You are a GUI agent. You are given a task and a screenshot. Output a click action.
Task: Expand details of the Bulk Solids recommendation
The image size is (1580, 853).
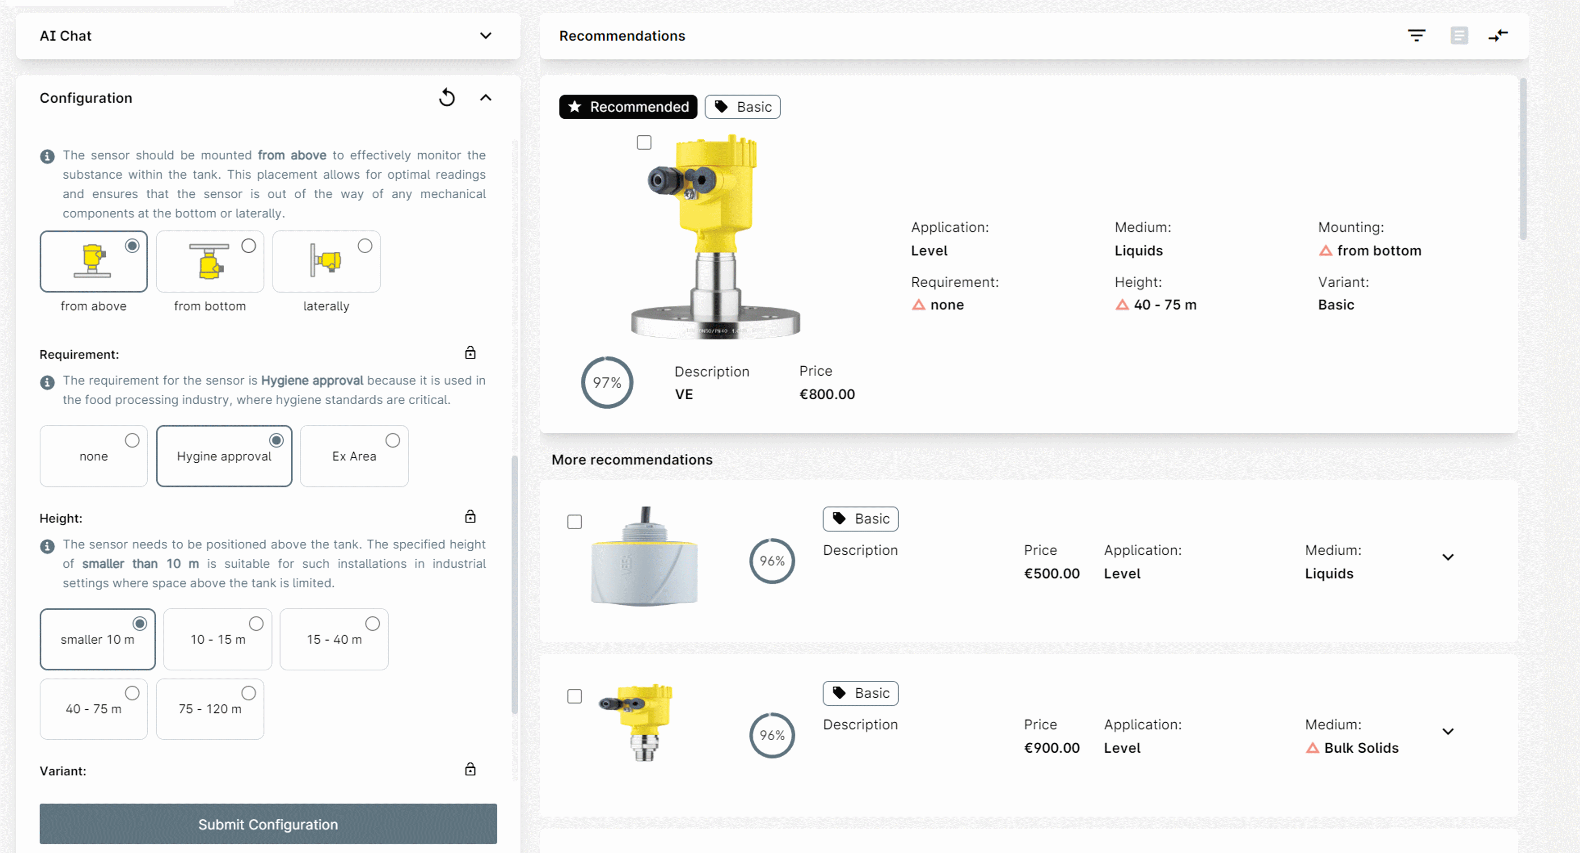tap(1448, 731)
